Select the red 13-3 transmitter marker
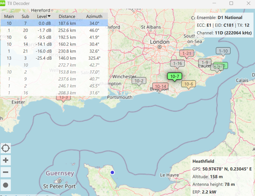 (63, 98)
